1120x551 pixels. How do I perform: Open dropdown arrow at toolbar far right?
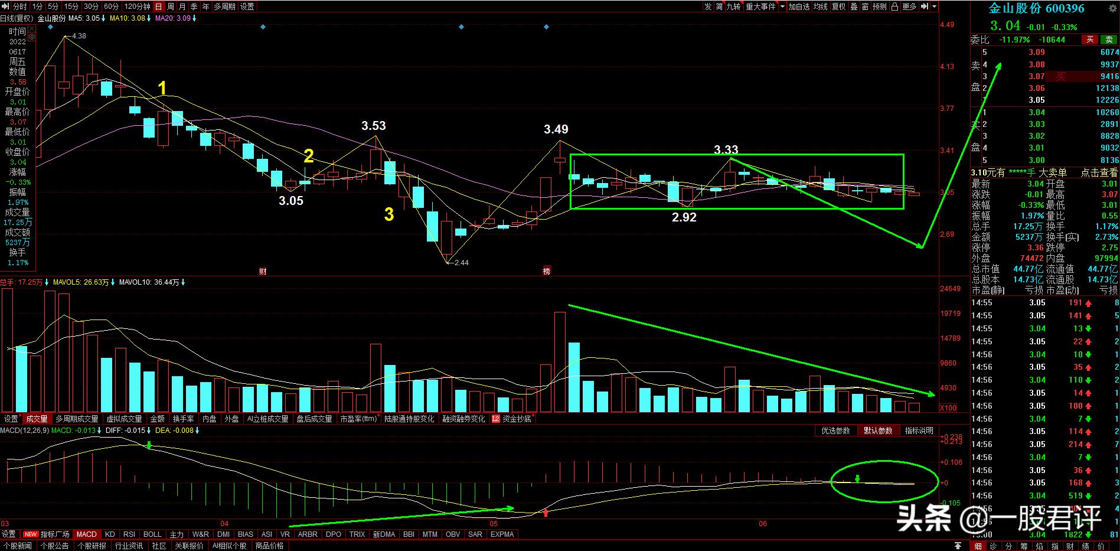tap(934, 6)
